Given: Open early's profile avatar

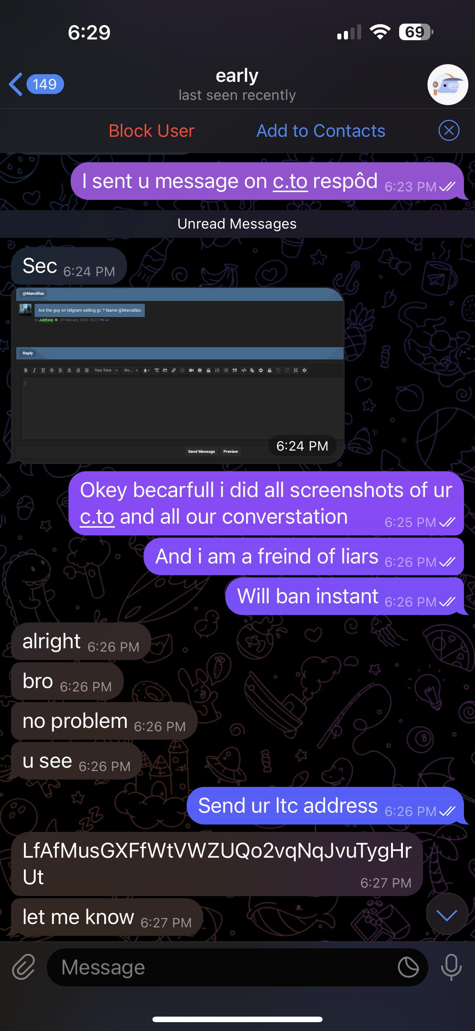Looking at the screenshot, I should point(447,84).
